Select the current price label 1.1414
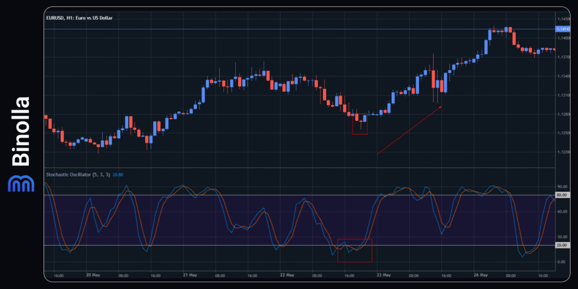This screenshot has width=578, height=289. 562,29
